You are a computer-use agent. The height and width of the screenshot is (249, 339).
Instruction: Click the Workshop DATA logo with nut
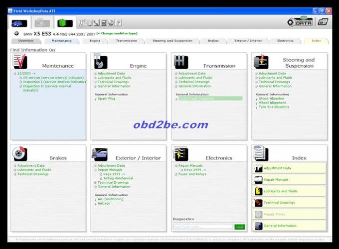(x=300, y=21)
